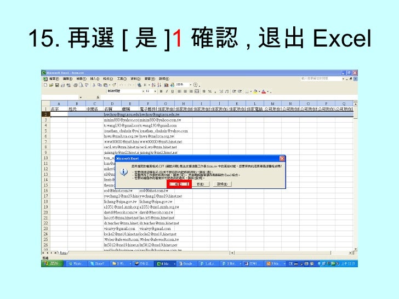This screenshot has height=299, width=399.
Task: Apply Percent style icon
Action: (210, 91)
